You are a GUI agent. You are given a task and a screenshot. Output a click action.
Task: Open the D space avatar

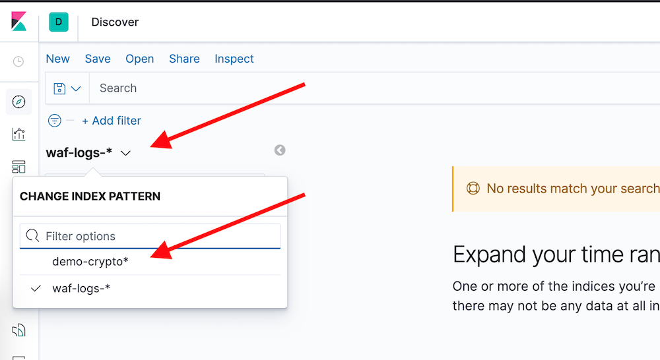coord(59,22)
